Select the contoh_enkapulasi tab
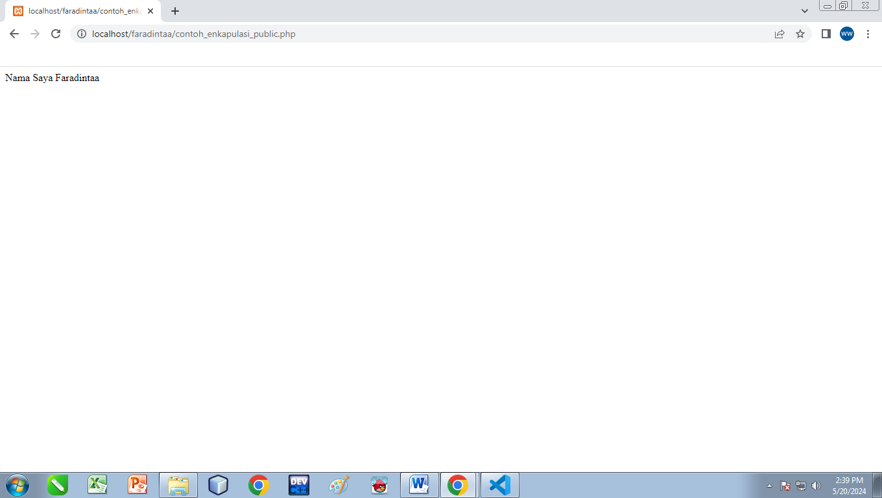The image size is (882, 498). [83, 11]
